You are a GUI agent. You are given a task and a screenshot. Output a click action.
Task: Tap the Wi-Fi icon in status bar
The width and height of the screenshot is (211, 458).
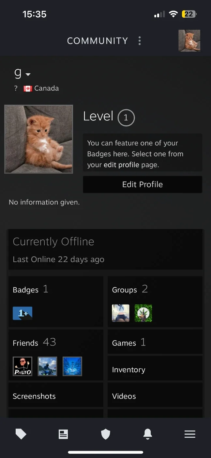pyautogui.click(x=173, y=14)
